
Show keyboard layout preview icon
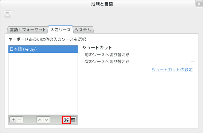73,120
